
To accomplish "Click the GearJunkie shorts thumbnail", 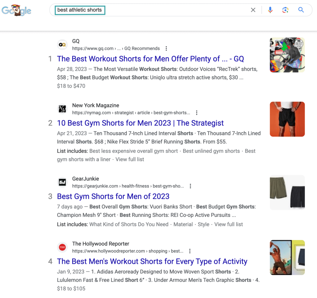I will (x=287, y=192).
